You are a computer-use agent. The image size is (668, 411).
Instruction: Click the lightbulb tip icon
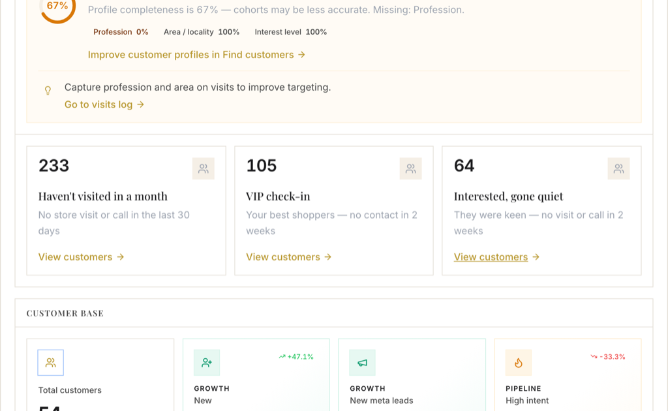pyautogui.click(x=48, y=90)
